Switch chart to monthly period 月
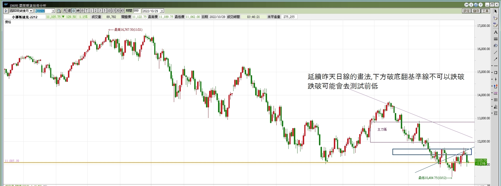 [65, 11]
